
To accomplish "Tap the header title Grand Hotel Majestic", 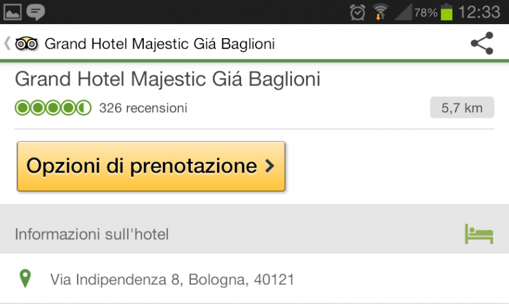I will [x=159, y=43].
